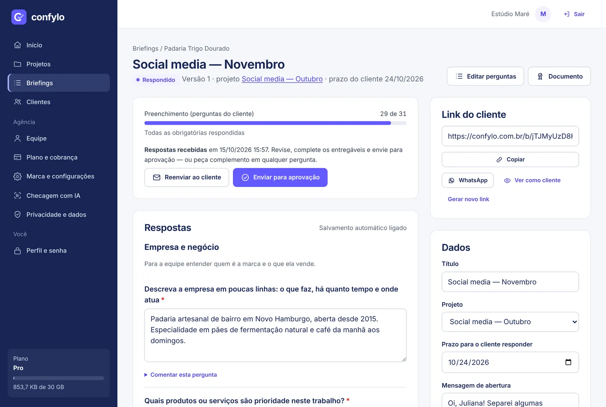Go to Projetos in sidebar
The height and width of the screenshot is (407, 606).
(x=59, y=64)
